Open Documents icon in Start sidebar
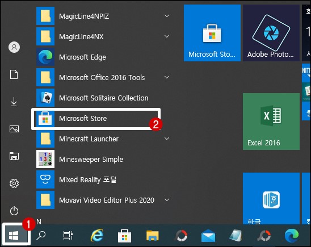Viewport: 311px width, 247px height. click(14, 74)
